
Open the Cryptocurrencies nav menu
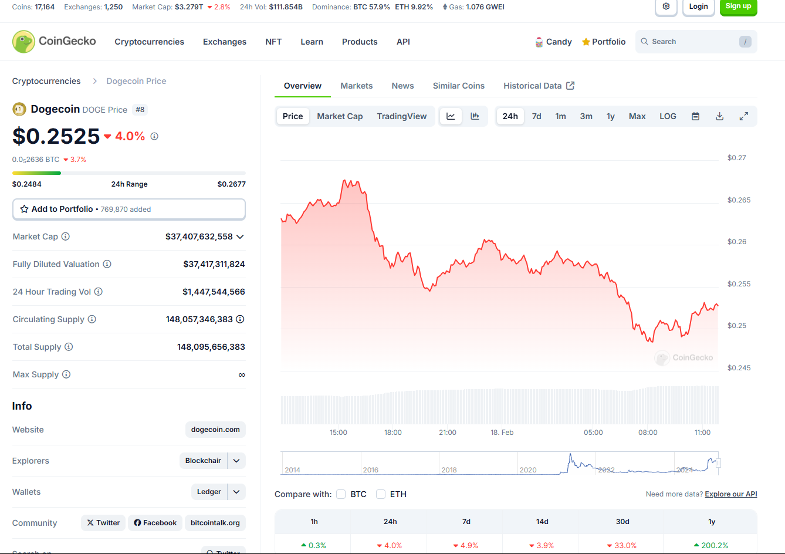[x=150, y=42]
